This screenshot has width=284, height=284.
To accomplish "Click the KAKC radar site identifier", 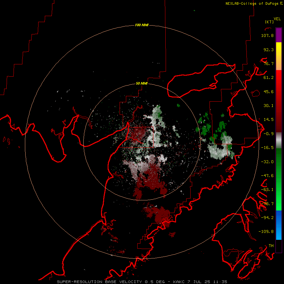I will (179, 282).
